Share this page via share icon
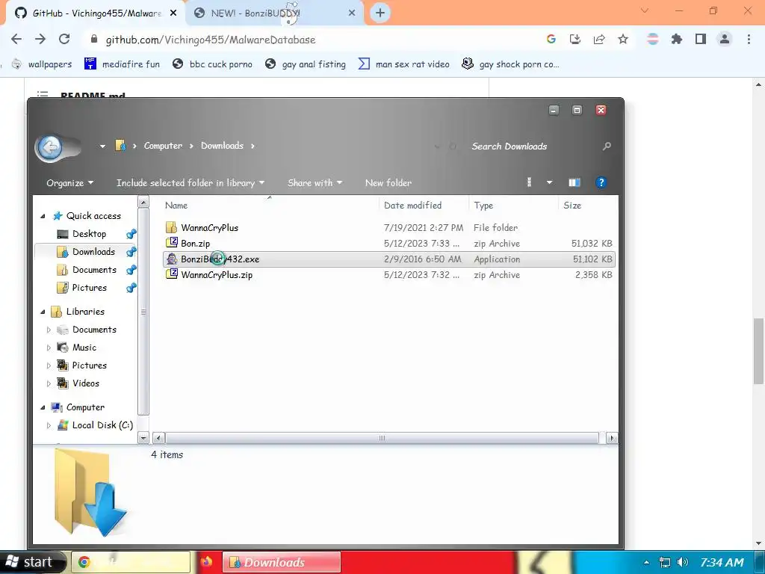The width and height of the screenshot is (765, 574). 598,39
